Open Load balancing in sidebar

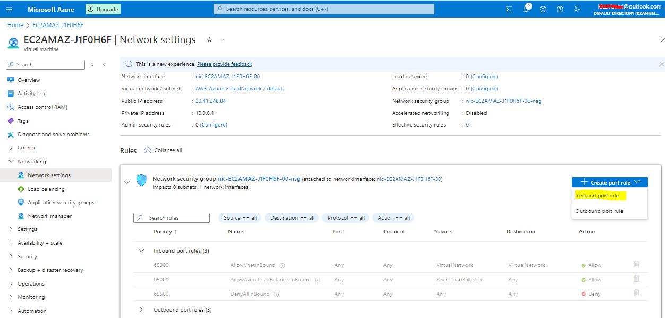[x=46, y=189]
